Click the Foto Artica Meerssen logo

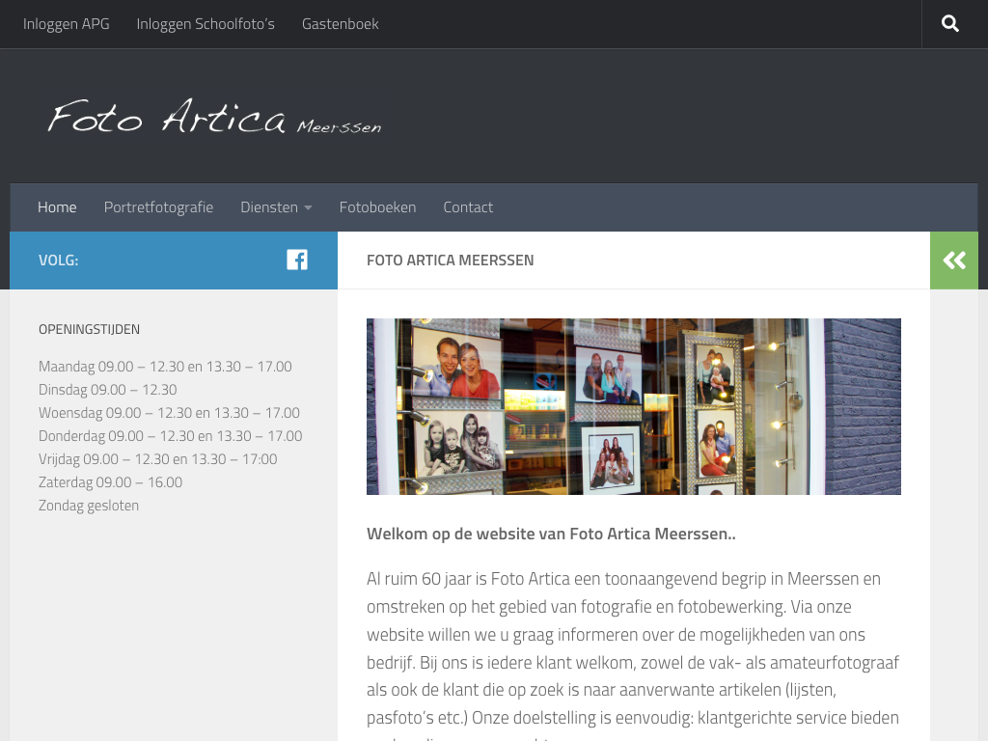[214, 118]
